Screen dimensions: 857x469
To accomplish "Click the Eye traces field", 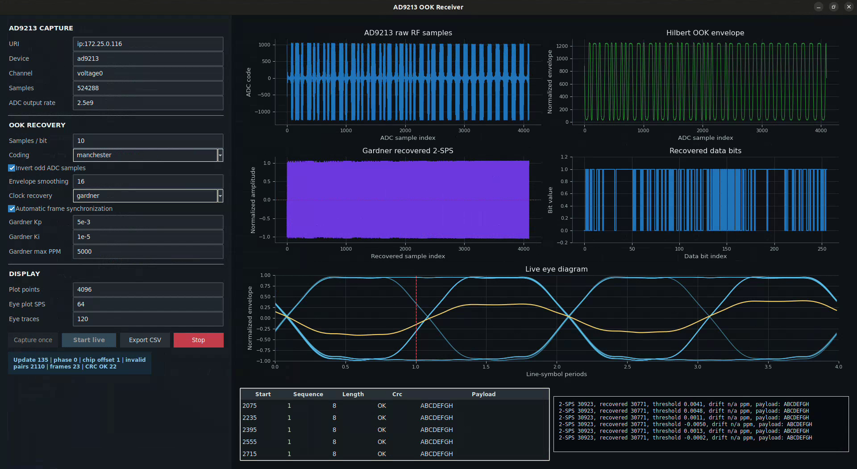I will click(148, 319).
